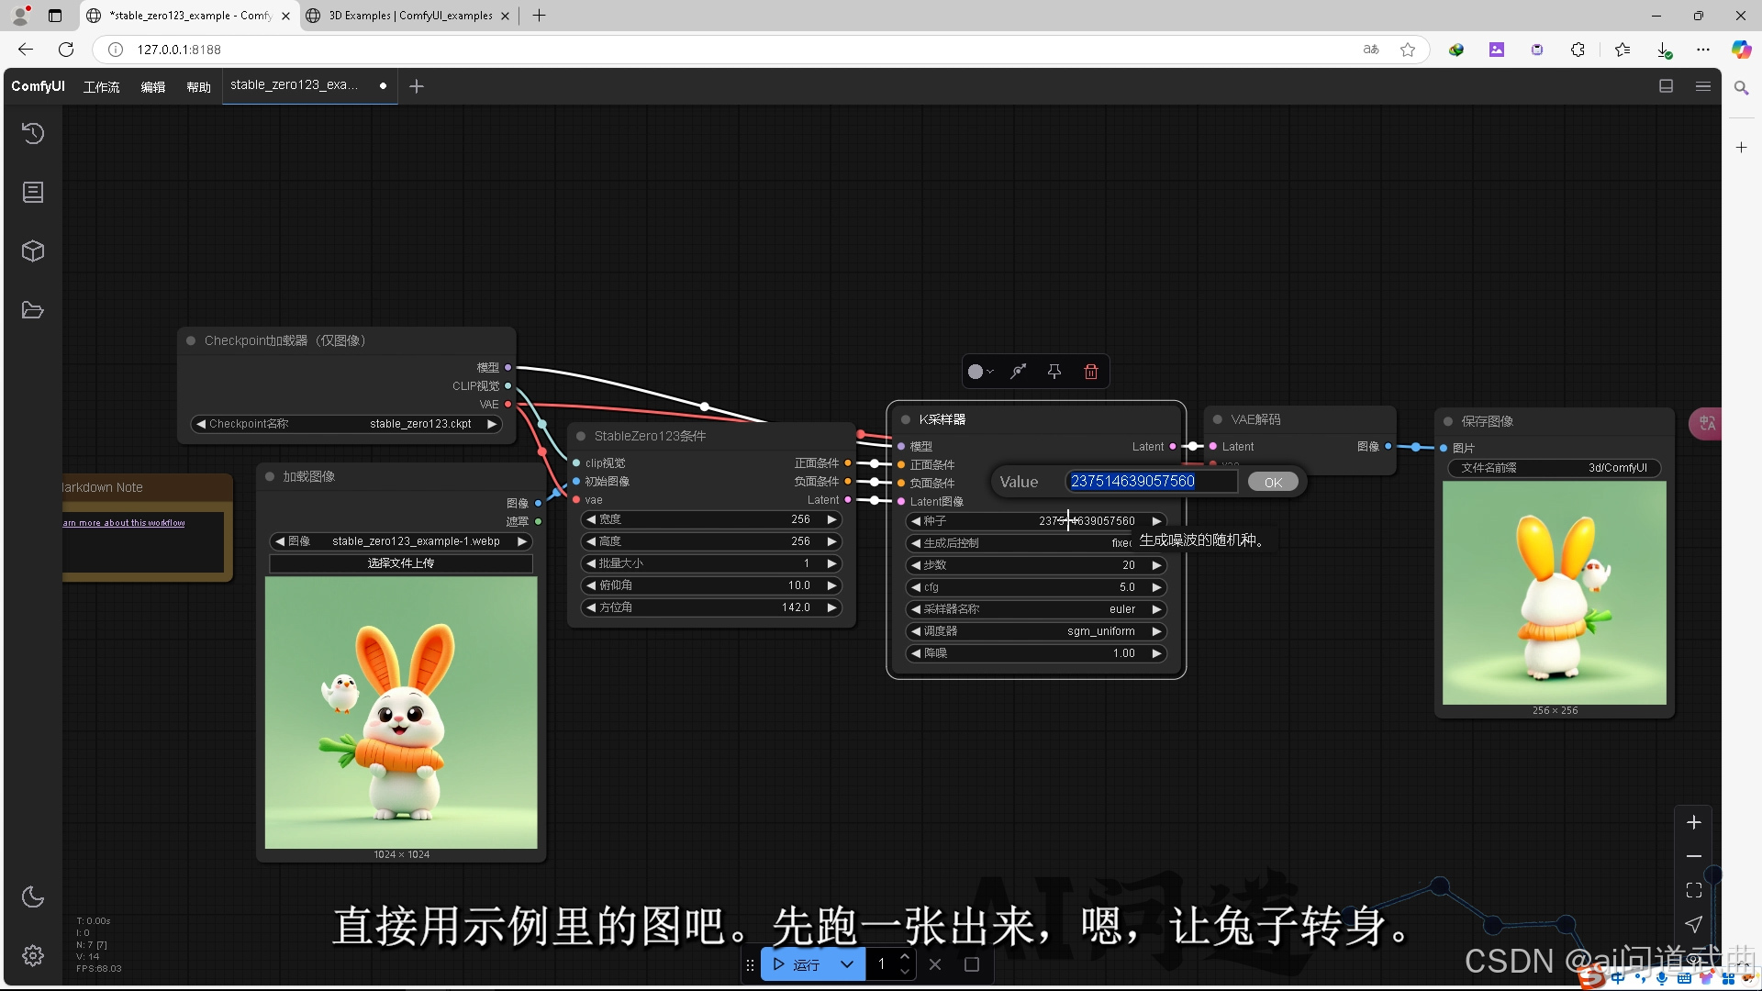Open the 工作流 menu
This screenshot has height=991, width=1762.
click(101, 86)
